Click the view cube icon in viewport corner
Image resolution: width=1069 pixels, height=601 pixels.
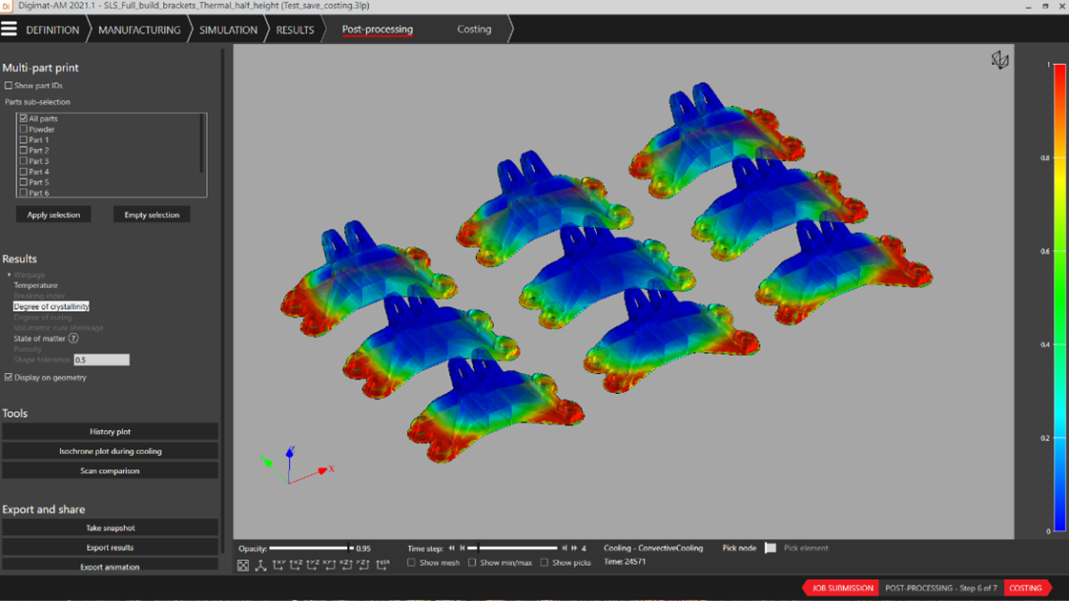tap(998, 61)
